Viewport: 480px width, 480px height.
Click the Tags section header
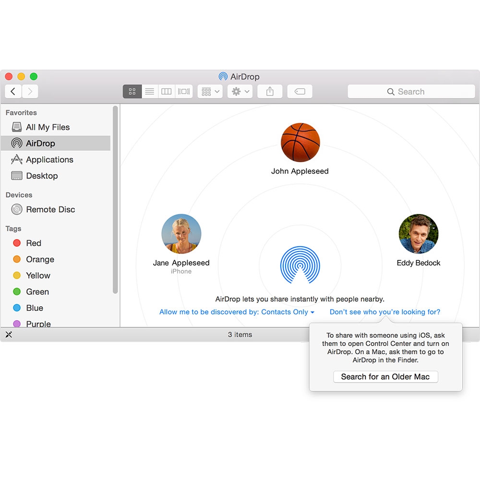(13, 228)
